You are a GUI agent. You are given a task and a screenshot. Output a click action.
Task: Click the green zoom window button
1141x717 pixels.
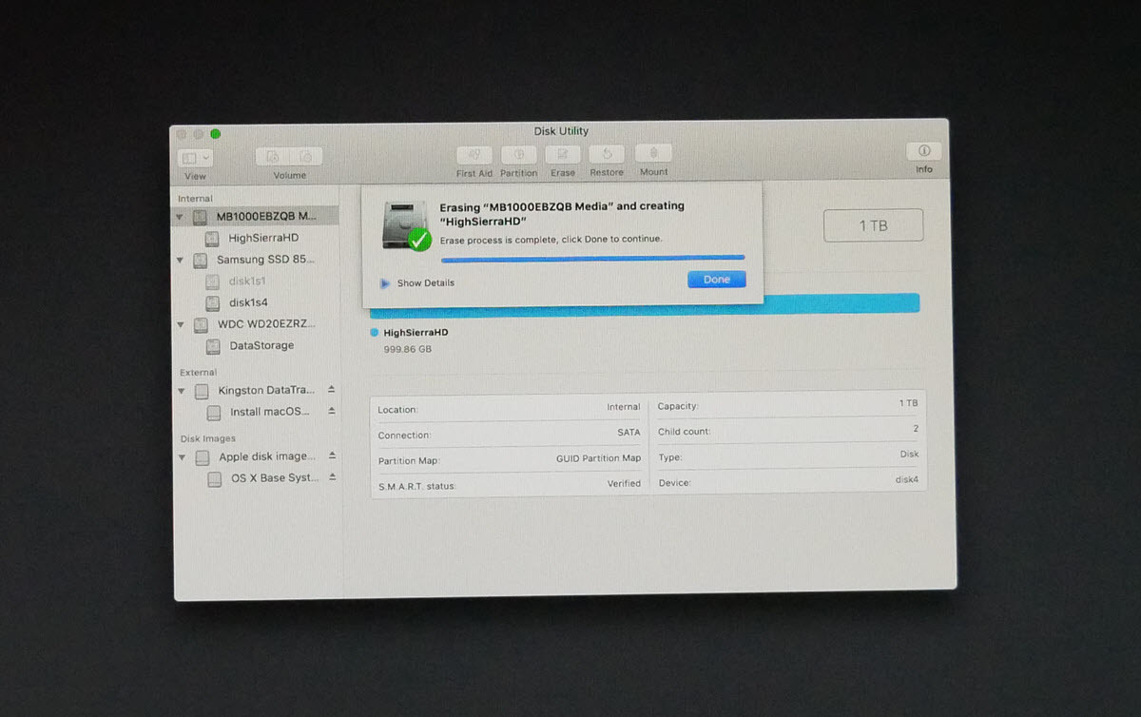(x=216, y=134)
